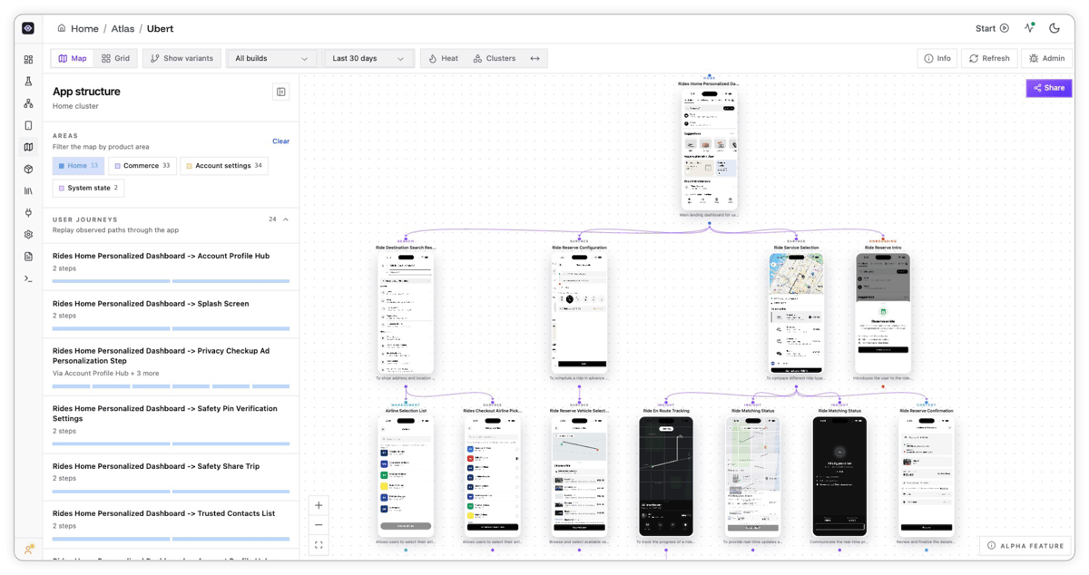Zoom in on the map with the plus button
Screen dimensions: 1089x575
(319, 505)
